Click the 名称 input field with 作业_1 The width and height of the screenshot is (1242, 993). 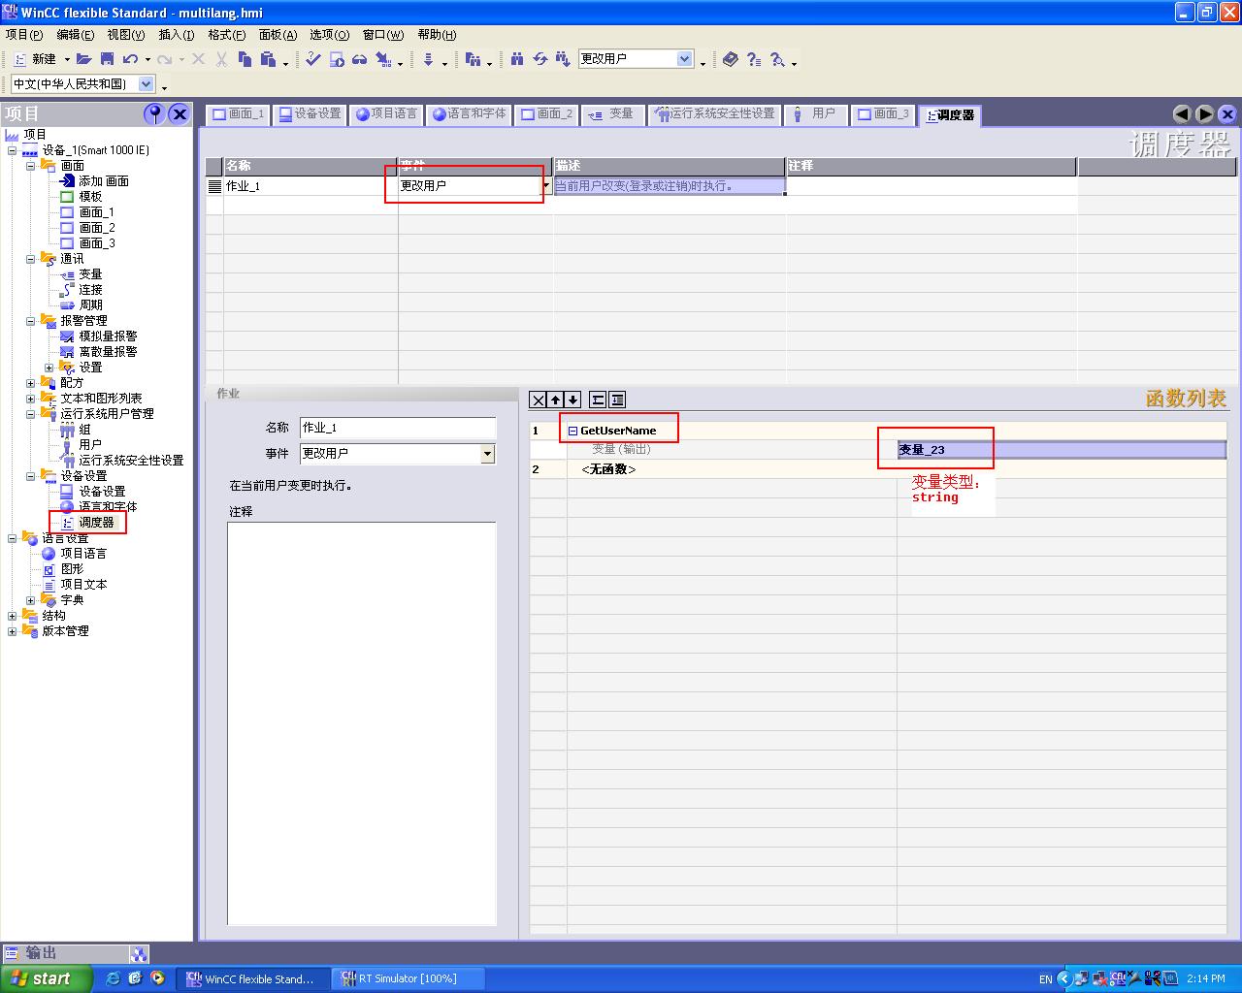(x=398, y=428)
